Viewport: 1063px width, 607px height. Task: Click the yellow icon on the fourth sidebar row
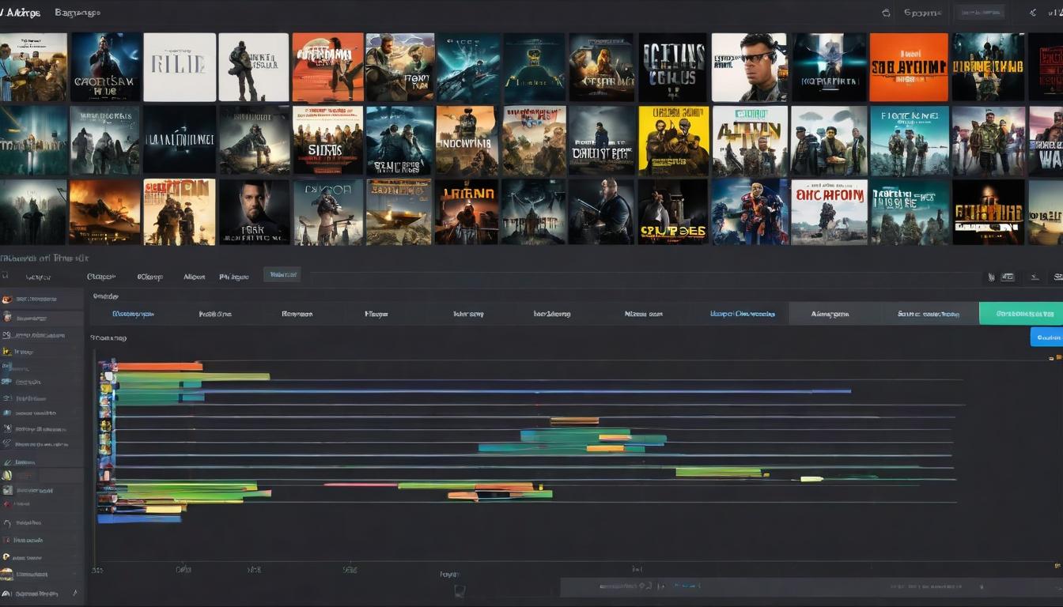pos(7,351)
